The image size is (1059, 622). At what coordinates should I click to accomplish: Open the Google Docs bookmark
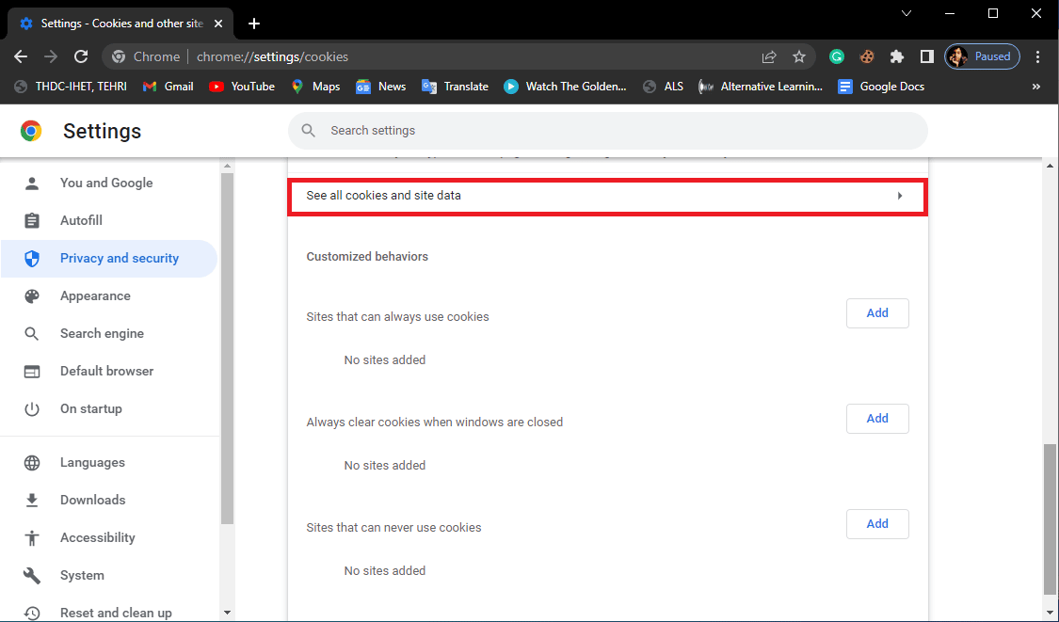click(881, 87)
